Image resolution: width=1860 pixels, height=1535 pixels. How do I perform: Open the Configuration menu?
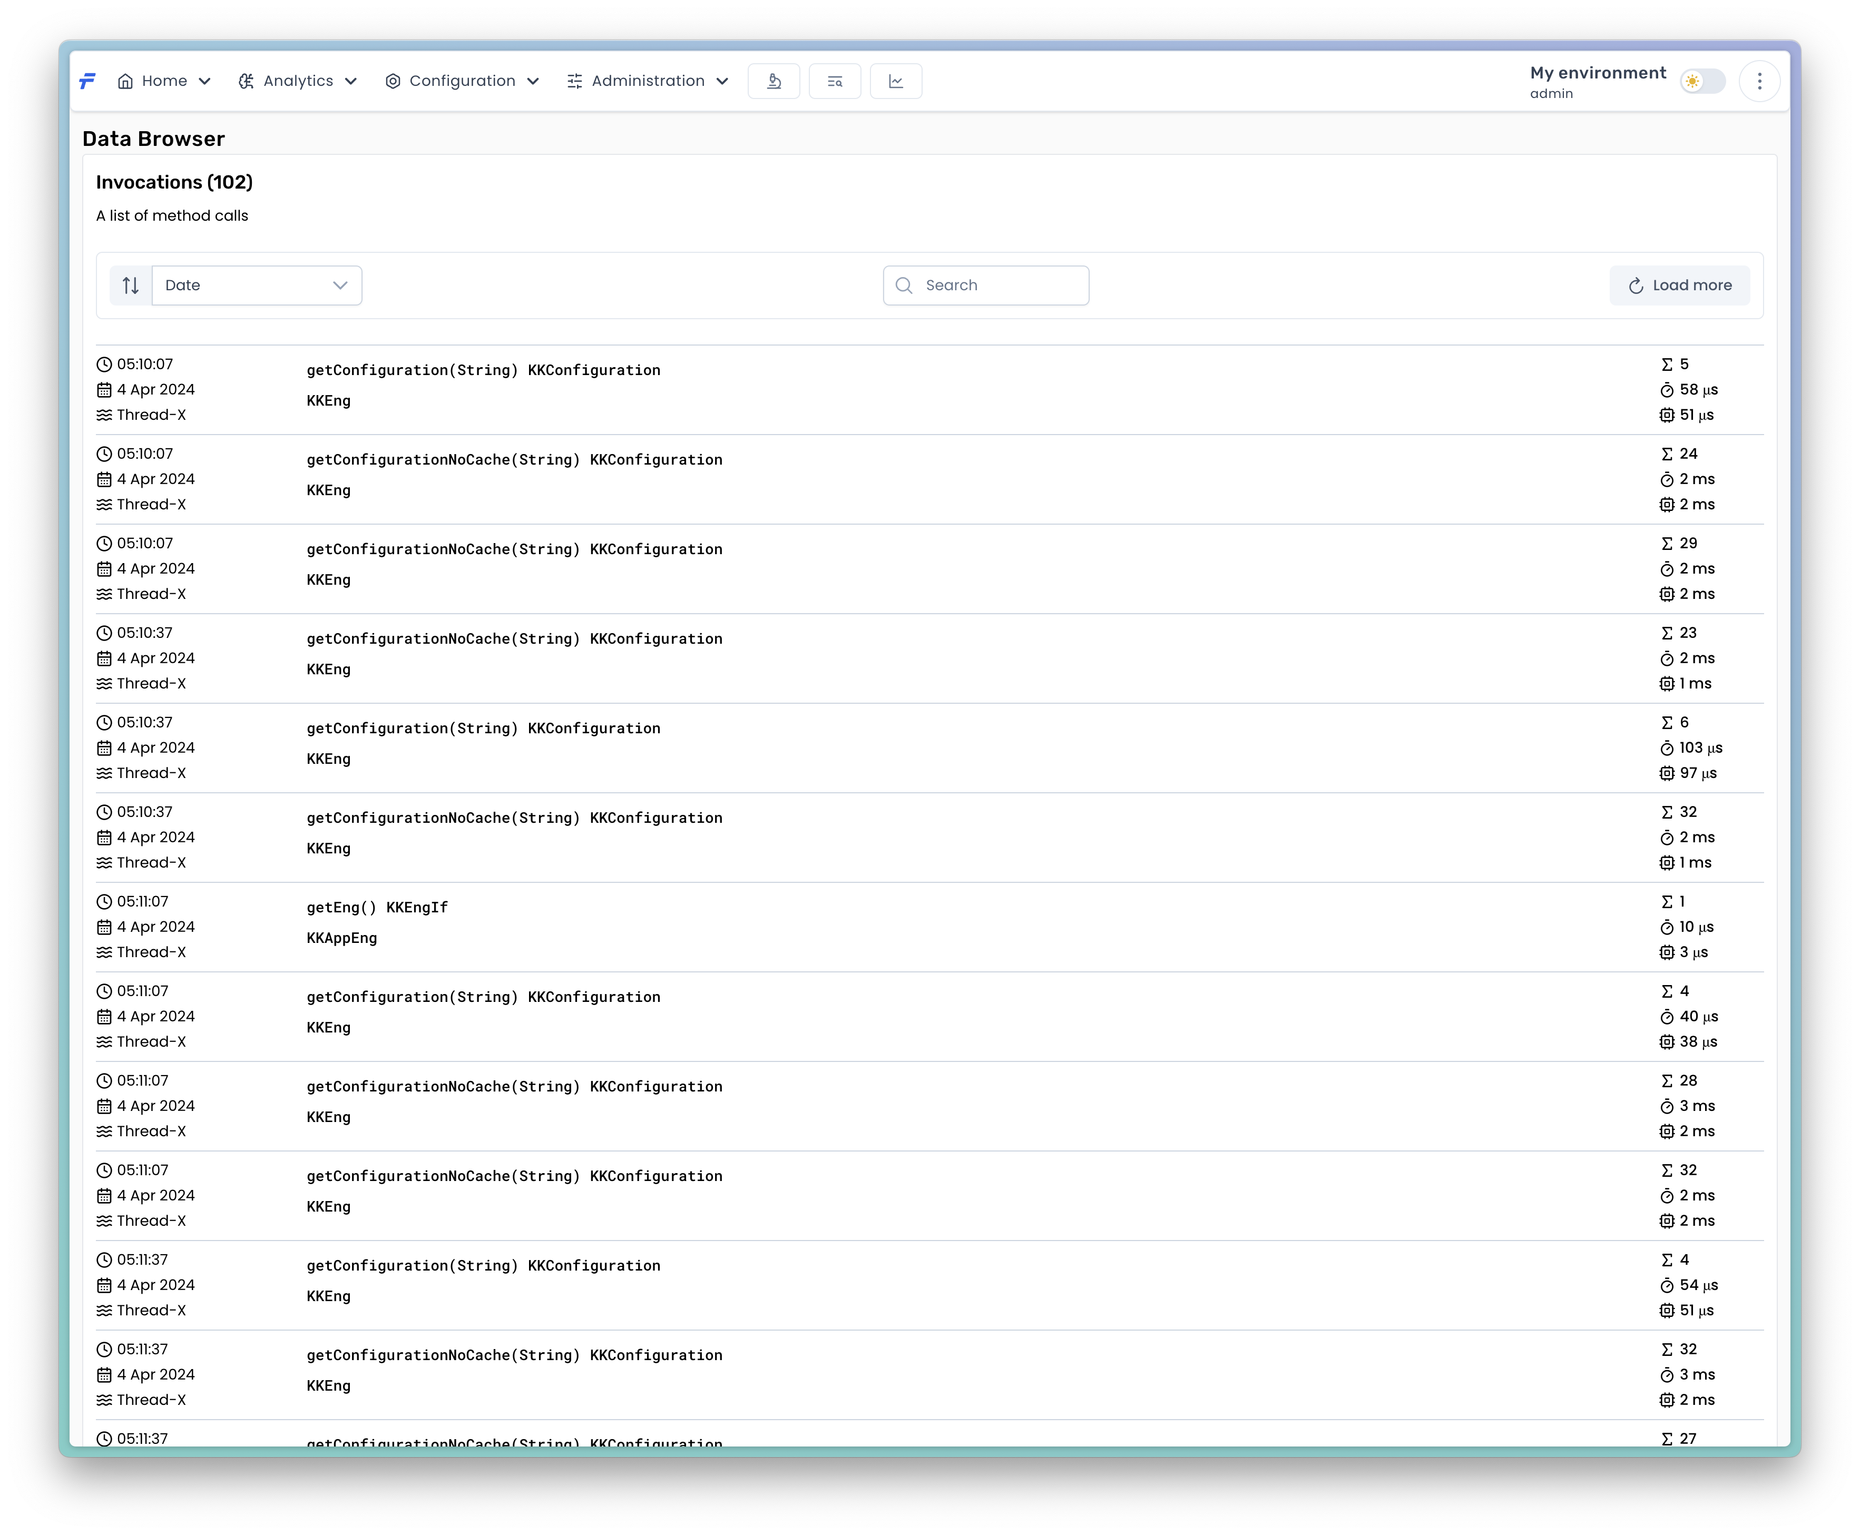(462, 81)
